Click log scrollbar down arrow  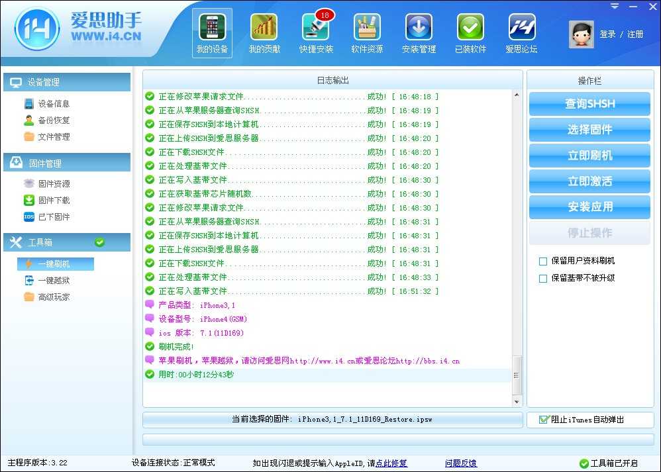pos(517,402)
